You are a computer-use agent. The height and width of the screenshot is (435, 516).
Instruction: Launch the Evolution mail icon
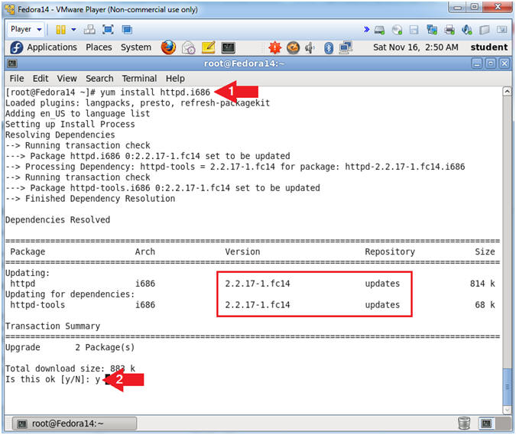pos(188,48)
